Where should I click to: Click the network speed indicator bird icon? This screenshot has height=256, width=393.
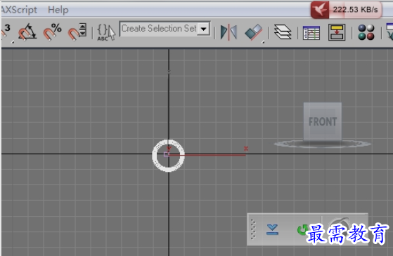click(320, 10)
